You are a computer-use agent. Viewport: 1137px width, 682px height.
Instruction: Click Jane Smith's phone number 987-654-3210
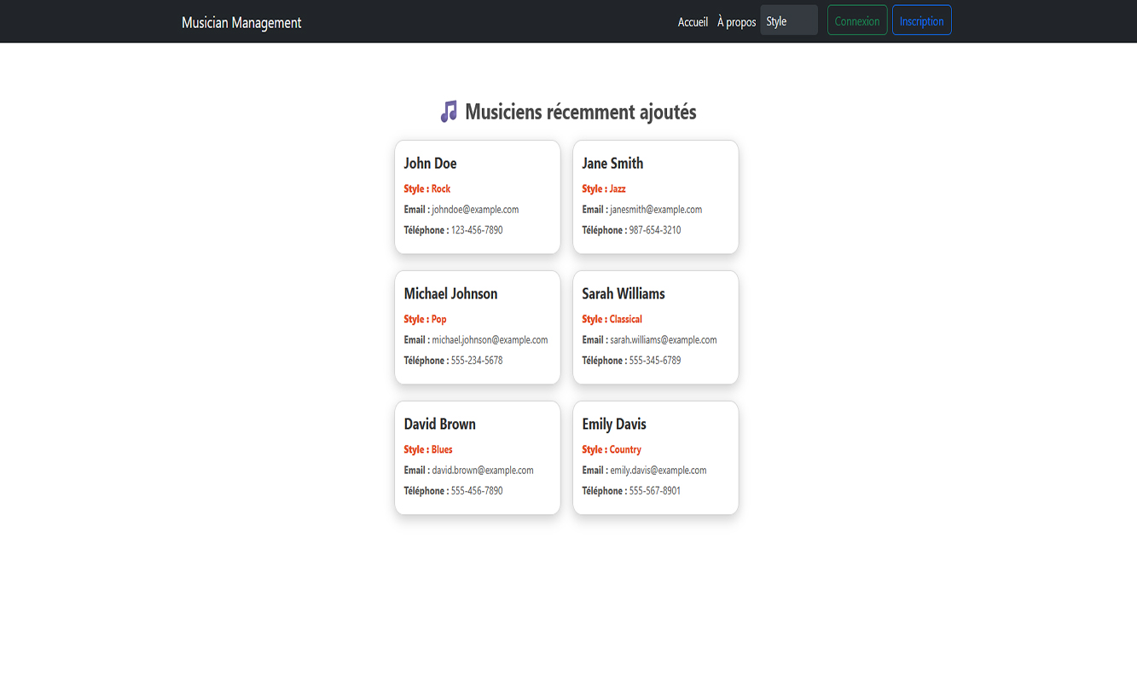654,230
